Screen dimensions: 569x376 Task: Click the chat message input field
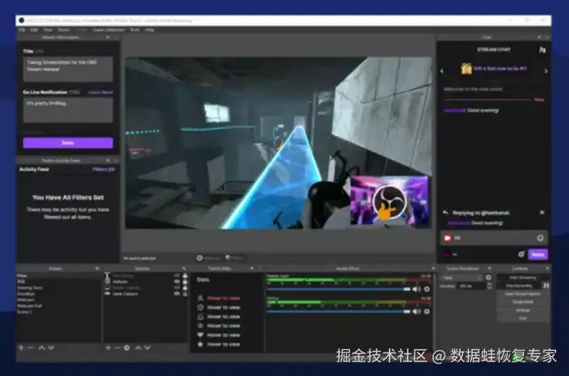click(493, 238)
